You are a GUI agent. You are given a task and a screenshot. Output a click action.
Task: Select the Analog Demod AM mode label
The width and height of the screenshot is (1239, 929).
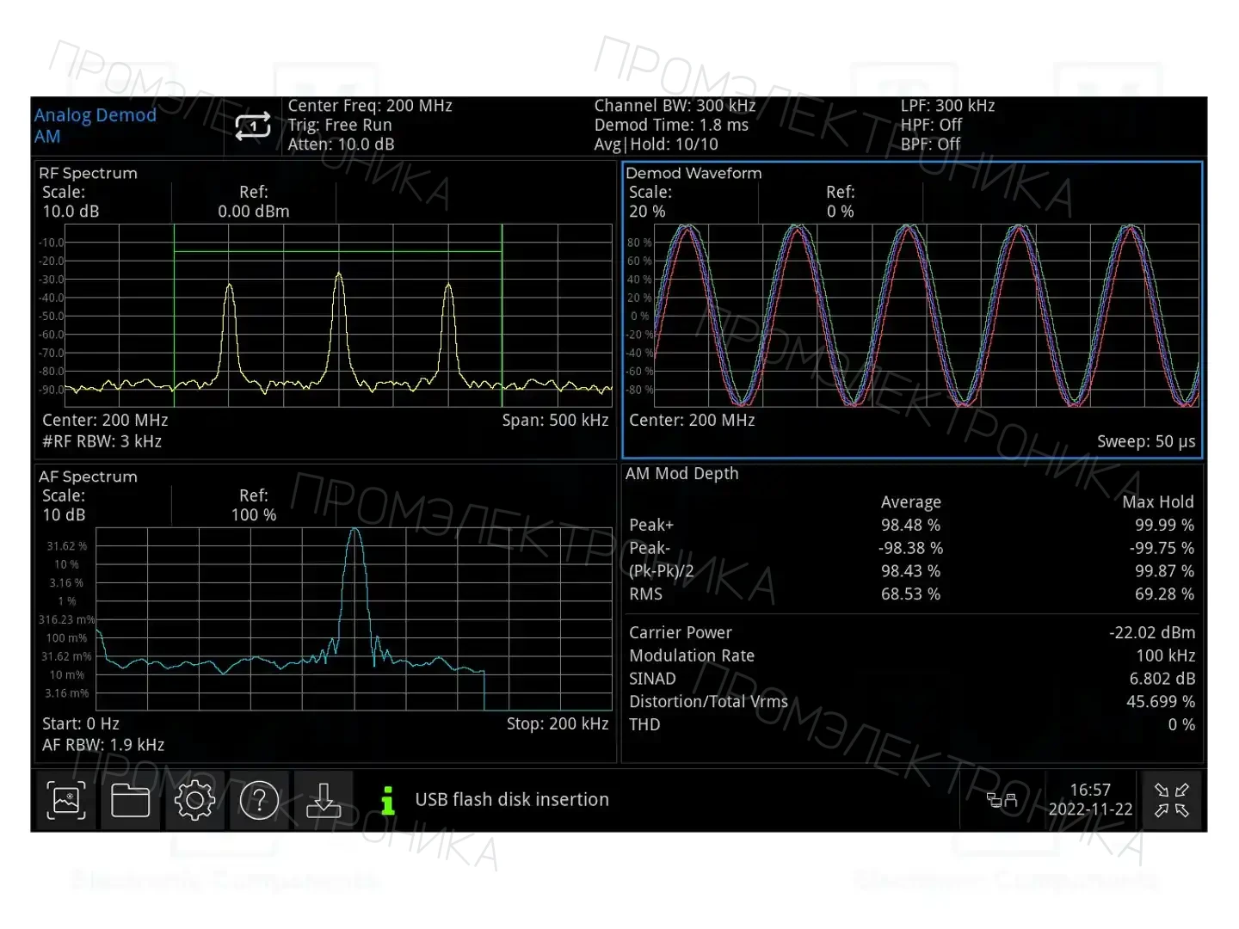(96, 126)
